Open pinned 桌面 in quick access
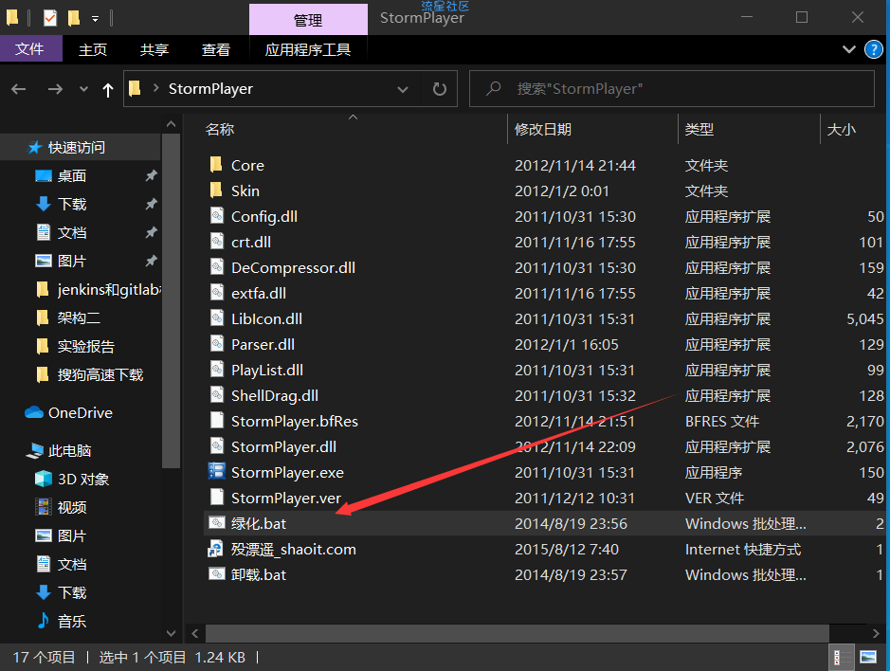This screenshot has height=671, width=890. (x=71, y=176)
